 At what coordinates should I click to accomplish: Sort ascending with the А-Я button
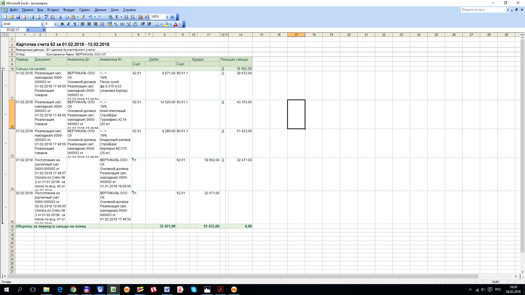[x=126, y=17]
